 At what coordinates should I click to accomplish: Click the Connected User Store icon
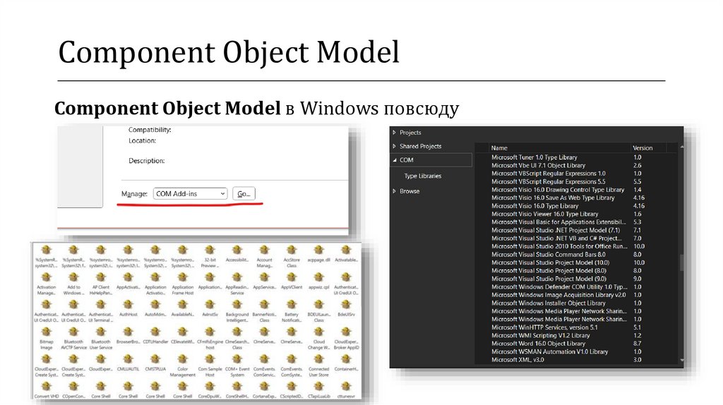[318, 358]
